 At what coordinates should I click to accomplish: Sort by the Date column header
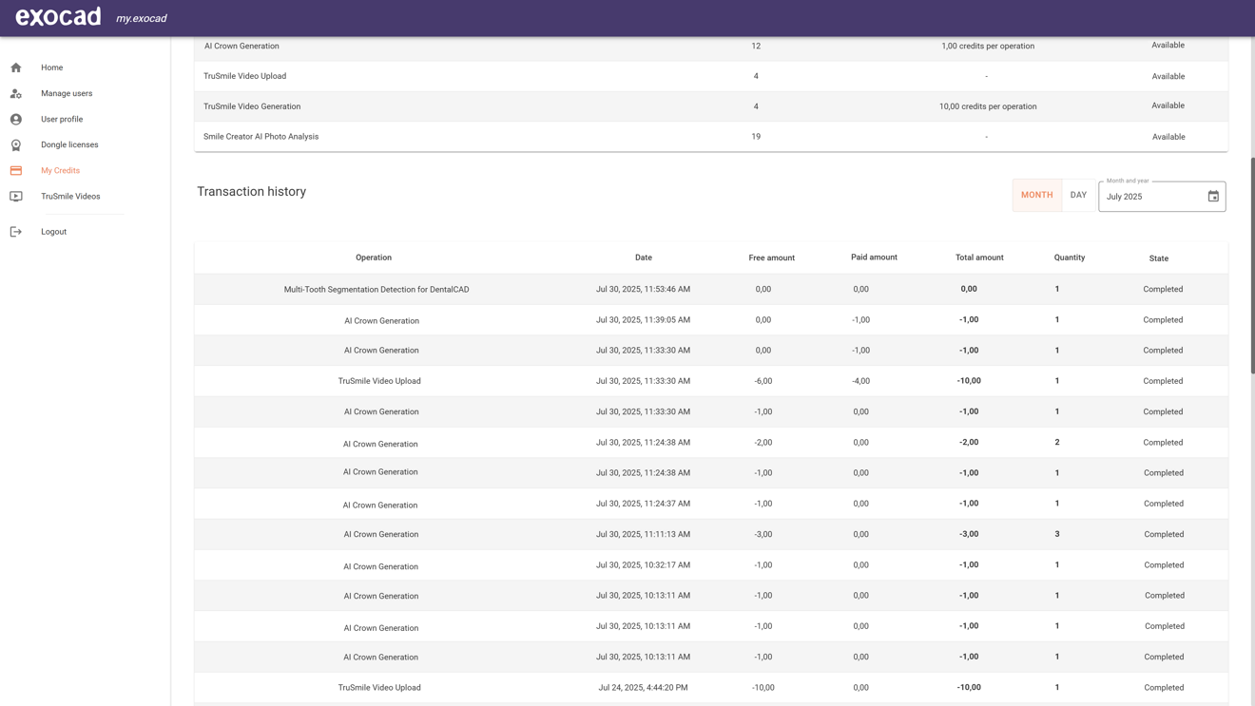(643, 258)
